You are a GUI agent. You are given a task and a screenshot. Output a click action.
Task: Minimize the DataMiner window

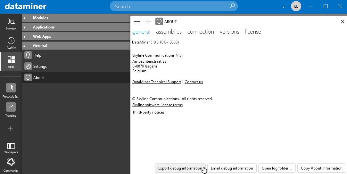point(311,6)
